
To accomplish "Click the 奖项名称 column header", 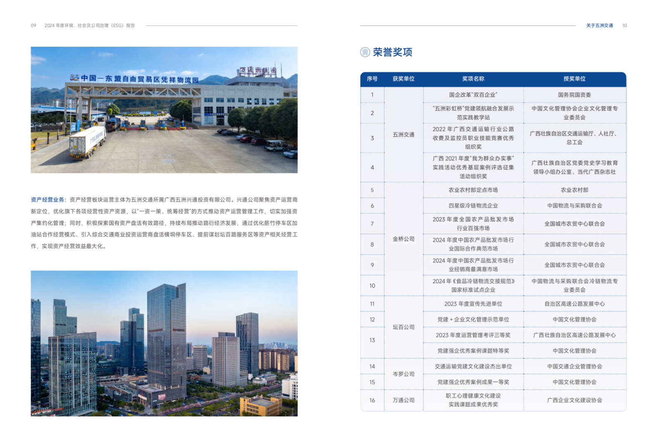I will (x=473, y=79).
